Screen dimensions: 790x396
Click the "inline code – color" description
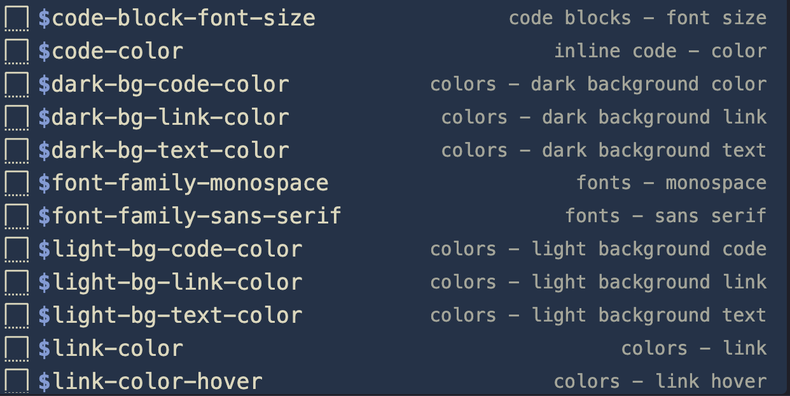click(660, 52)
